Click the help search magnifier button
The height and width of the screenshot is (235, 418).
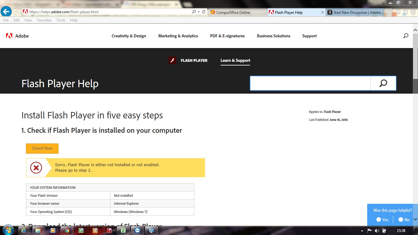(383, 83)
